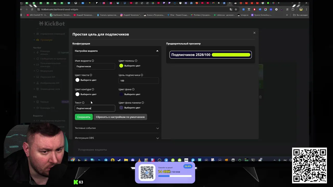Click the Chrome icon in the taskbar
The height and width of the screenshot is (187, 333).
[x=73, y=160]
